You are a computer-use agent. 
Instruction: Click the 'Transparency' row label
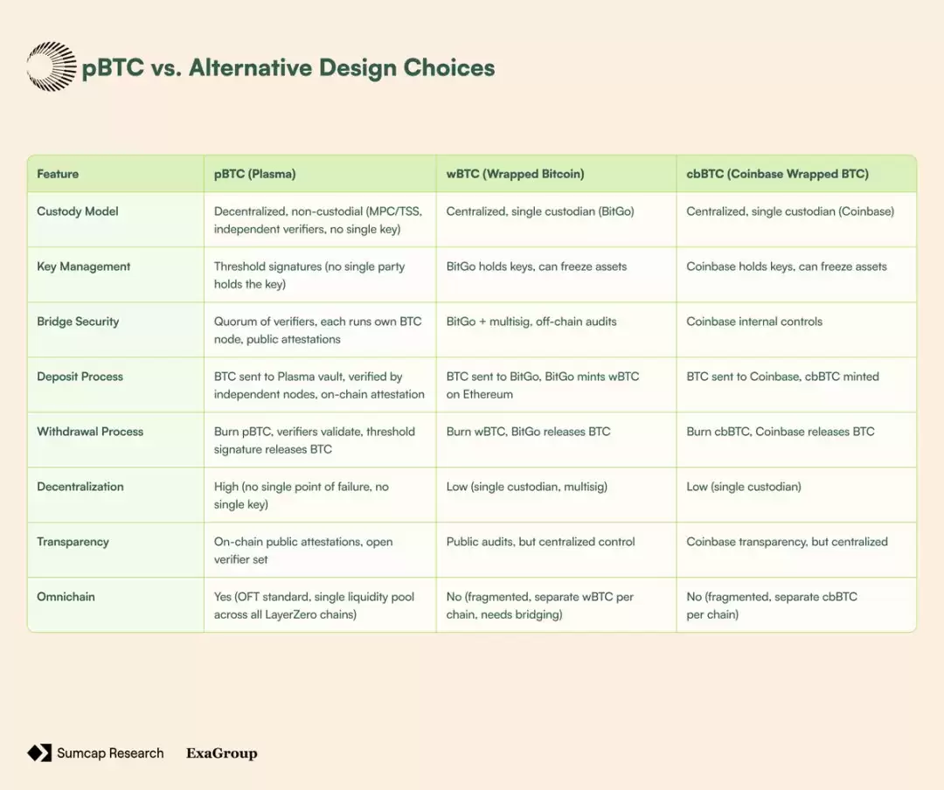pyautogui.click(x=73, y=542)
